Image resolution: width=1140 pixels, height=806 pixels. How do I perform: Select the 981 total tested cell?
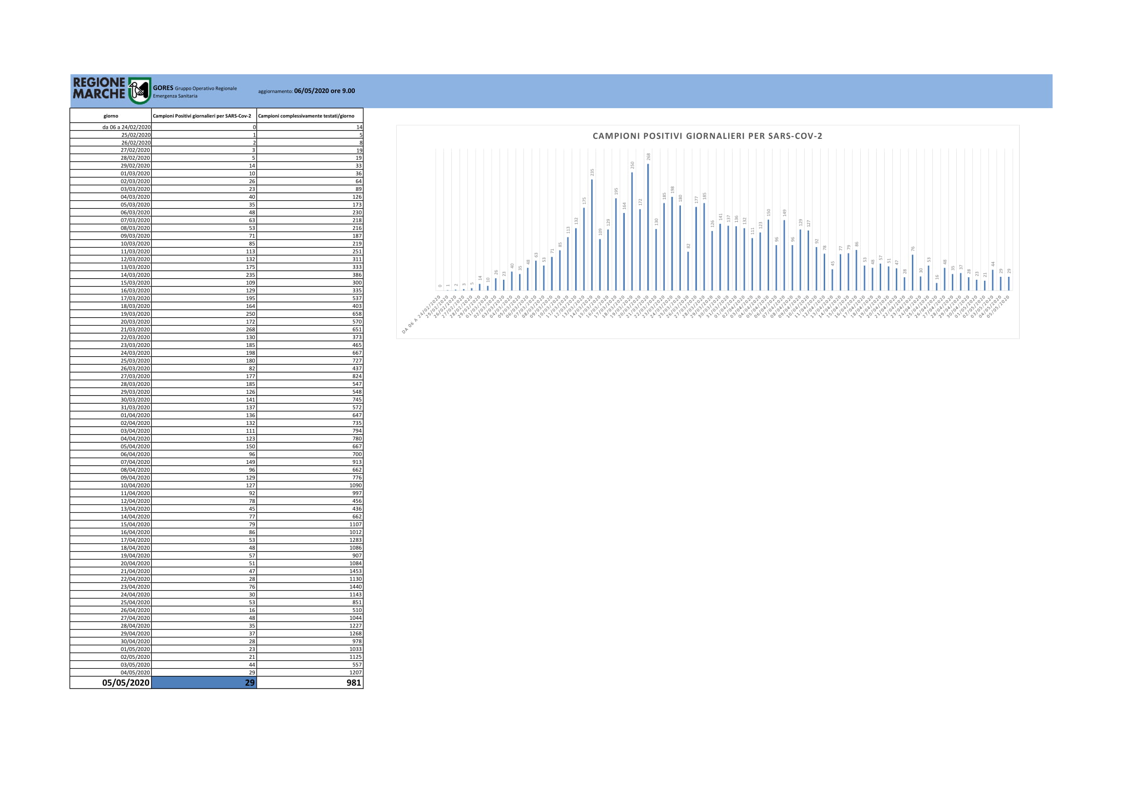310,682
